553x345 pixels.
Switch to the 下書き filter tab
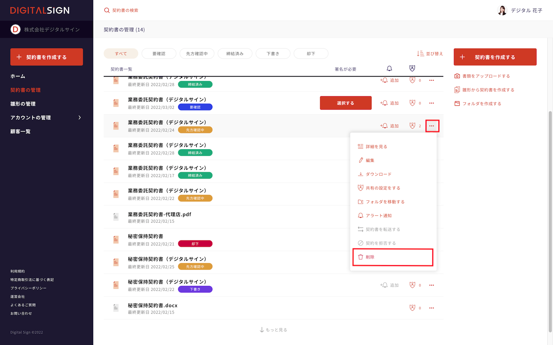coord(273,54)
